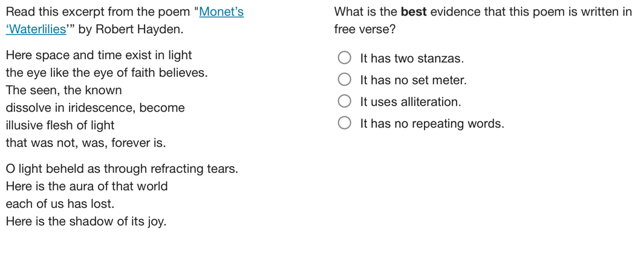Open the "Monet's" hyperlink in the title
638x261 pixels.
[221, 12]
